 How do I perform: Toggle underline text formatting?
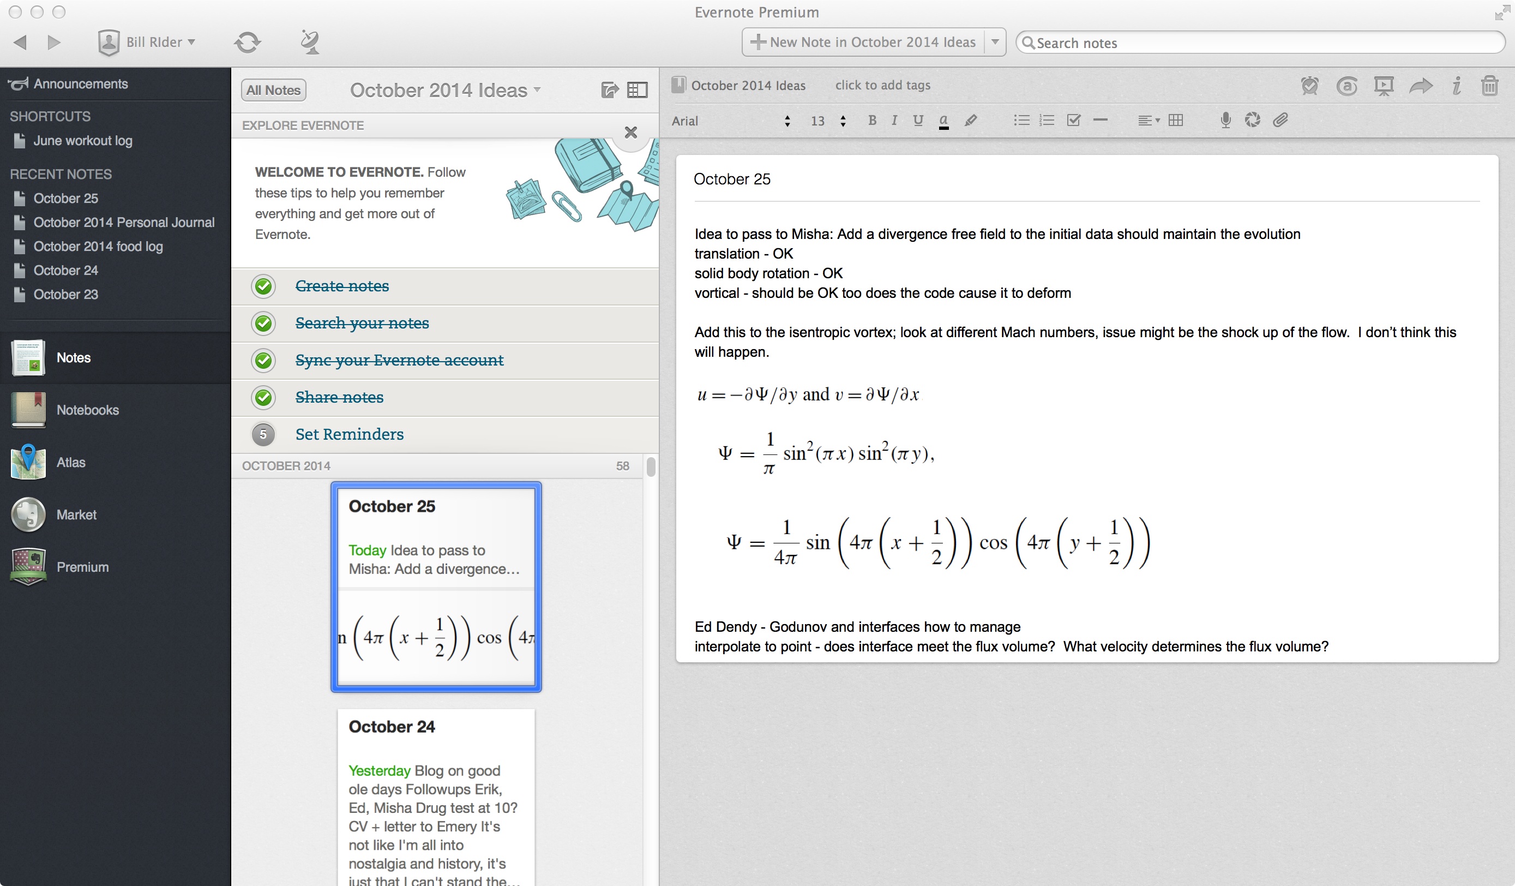(917, 121)
